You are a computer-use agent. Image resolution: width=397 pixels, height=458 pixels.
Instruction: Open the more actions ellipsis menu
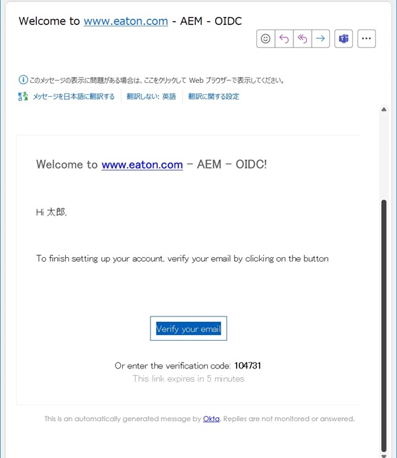tap(366, 39)
